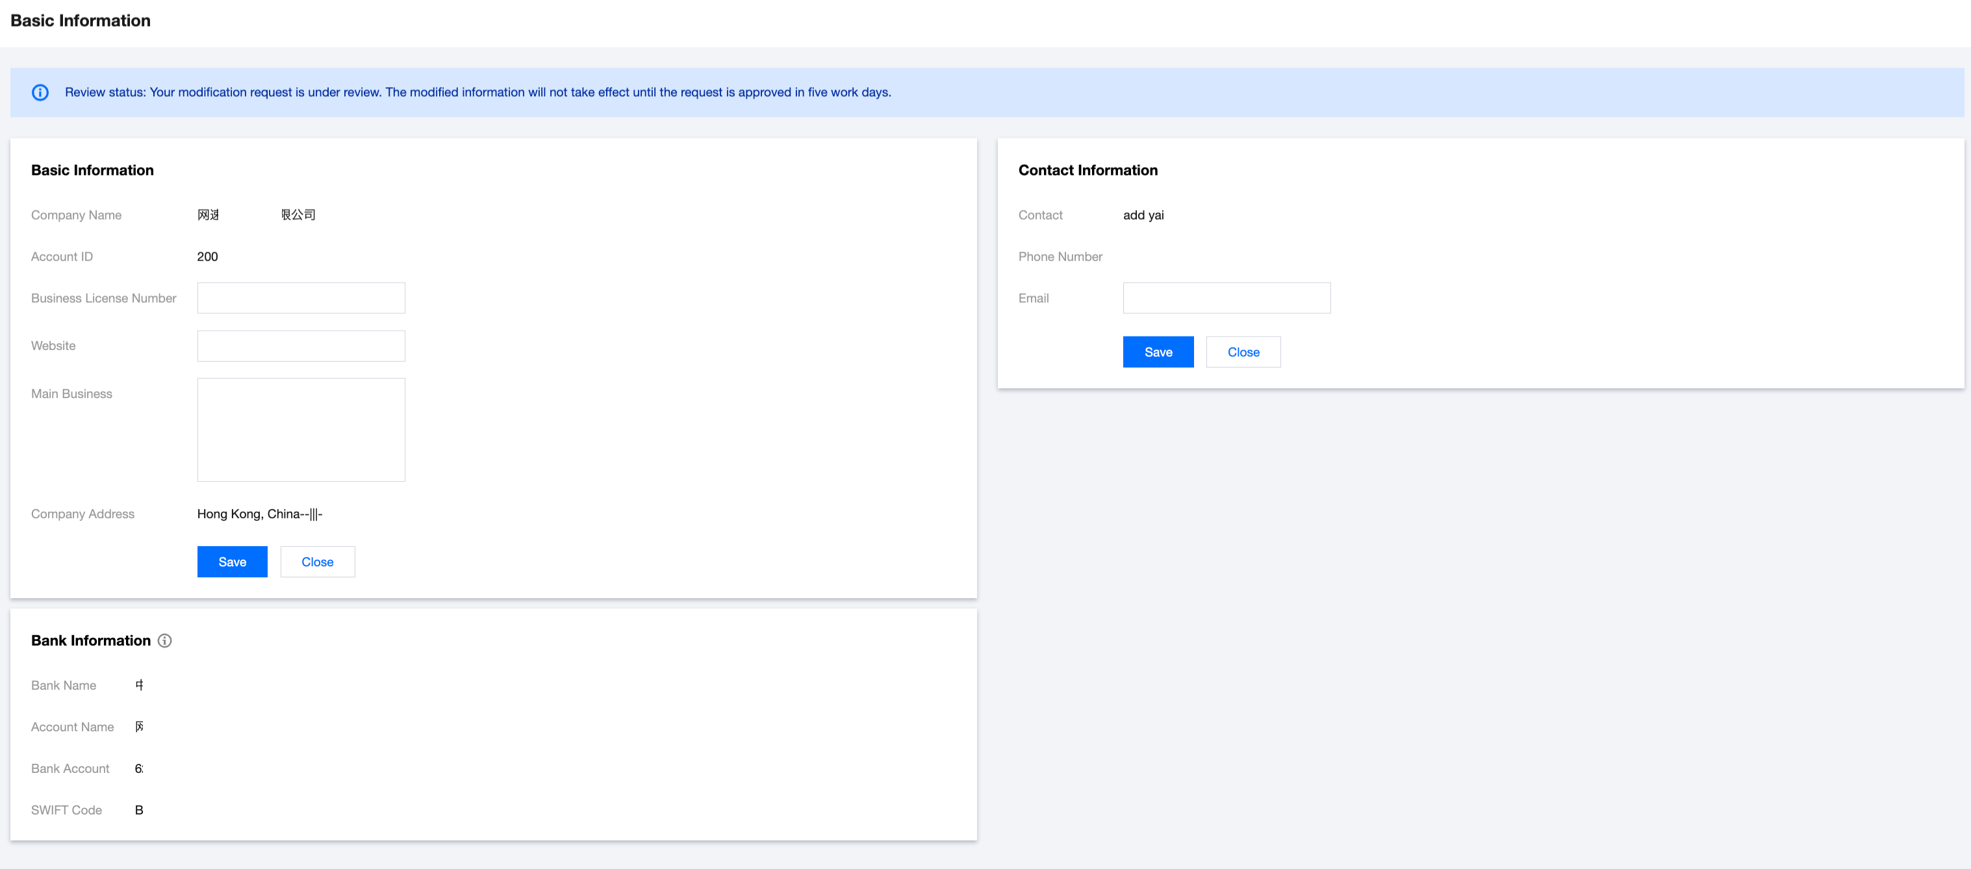The height and width of the screenshot is (869, 1971).
Task: Click the Hong Kong, China address value
Action: click(x=259, y=514)
